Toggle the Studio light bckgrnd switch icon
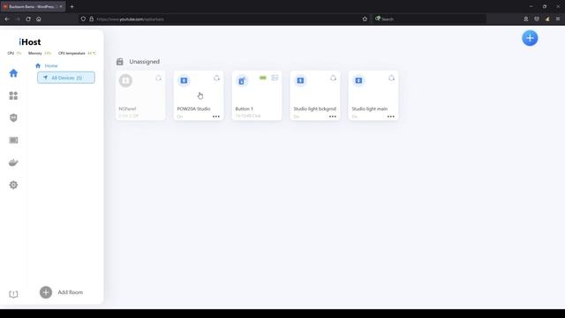Image resolution: width=565 pixels, height=318 pixels. pyautogui.click(x=300, y=80)
